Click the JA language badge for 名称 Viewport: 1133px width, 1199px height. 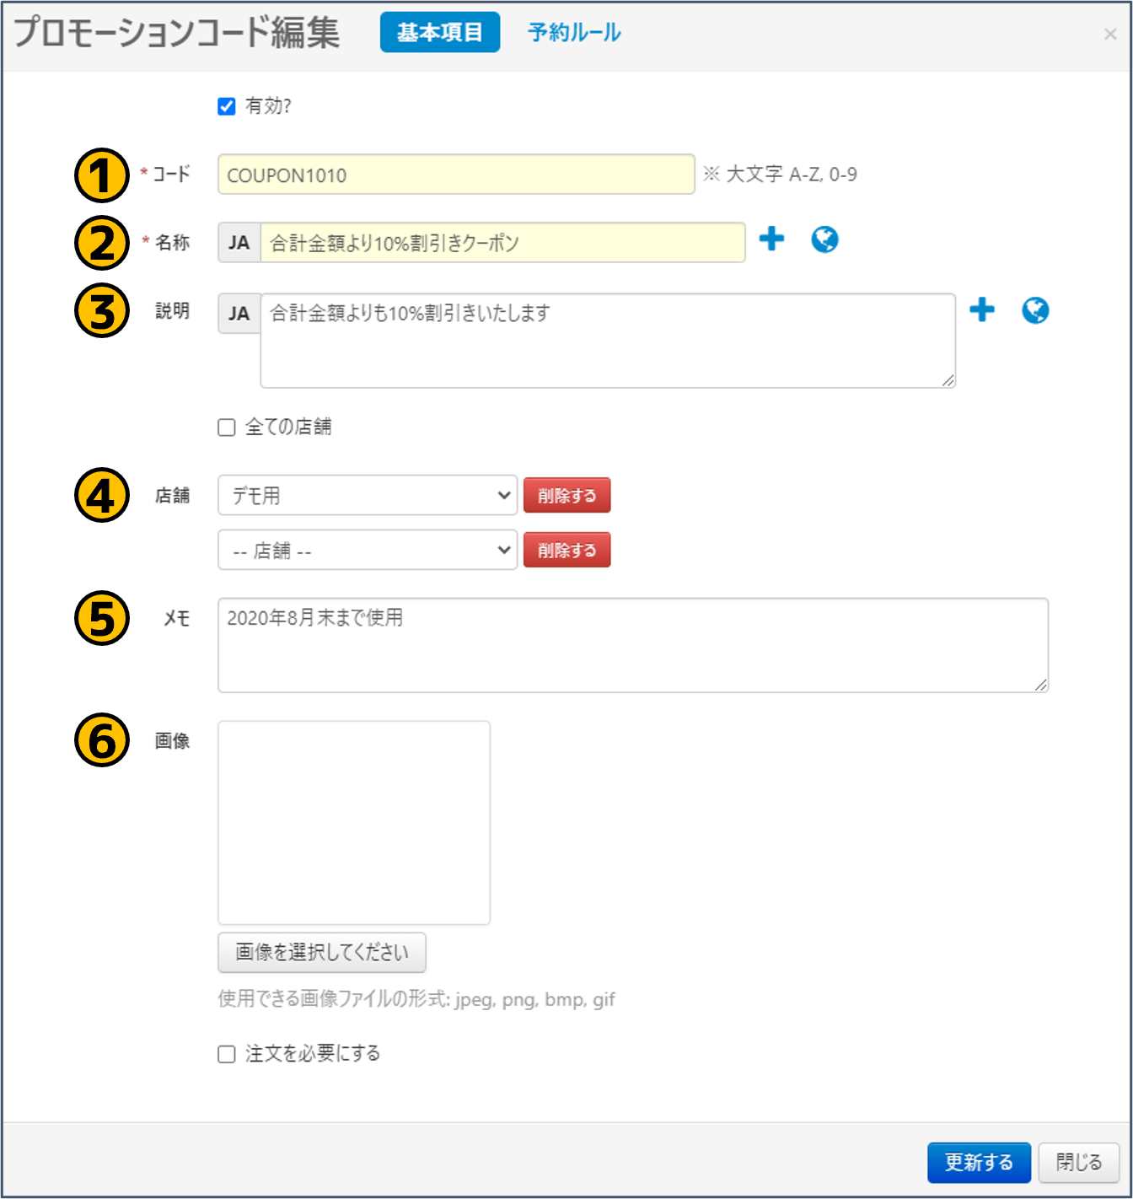click(x=239, y=243)
